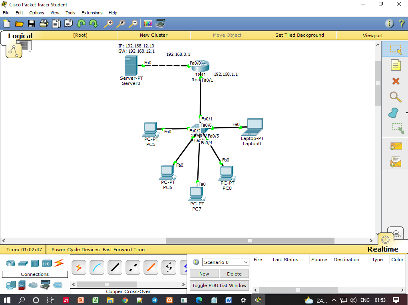Choose the Select tool in right panel

pyautogui.click(x=396, y=49)
